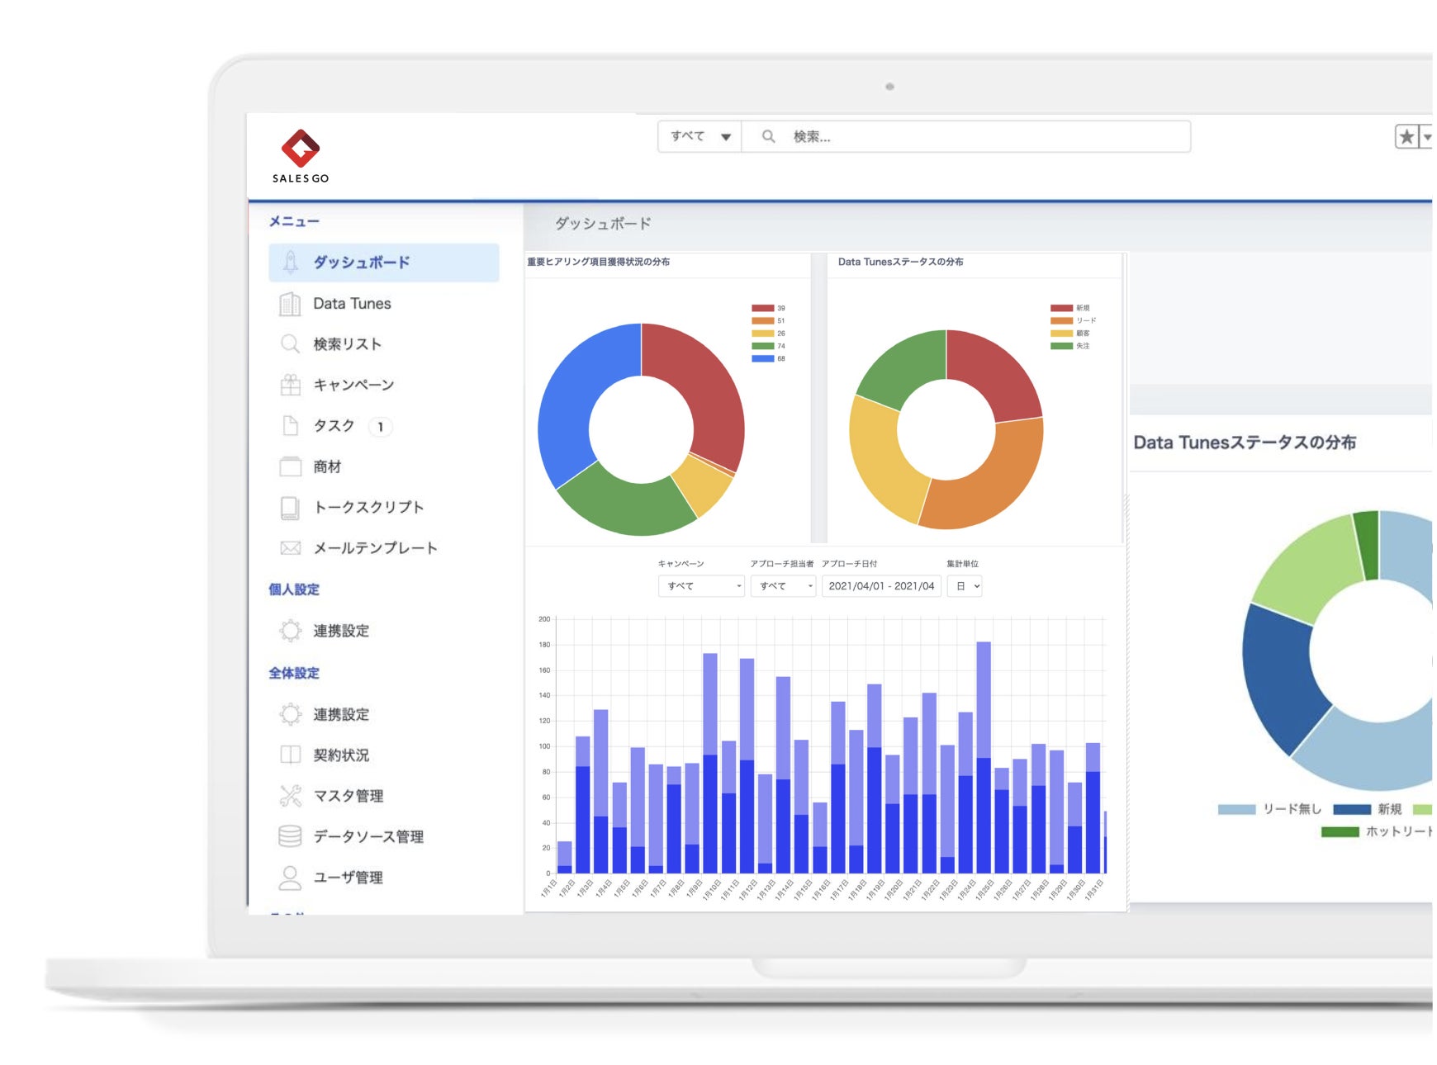Viewport: 1437px width, 1065px height.
Task: Click the マスタ管理 tools icon
Action: pyautogui.click(x=290, y=796)
